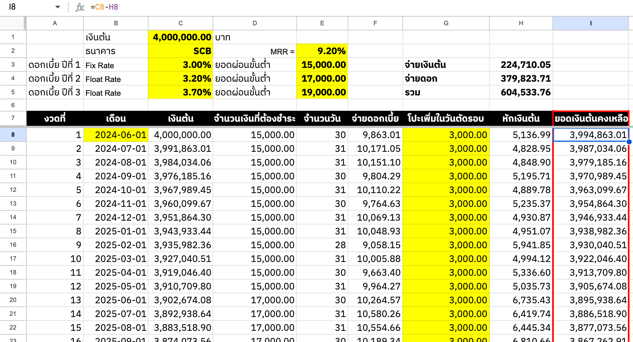This screenshot has width=633, height=342.
Task: Select column C header
Action: tap(181, 23)
